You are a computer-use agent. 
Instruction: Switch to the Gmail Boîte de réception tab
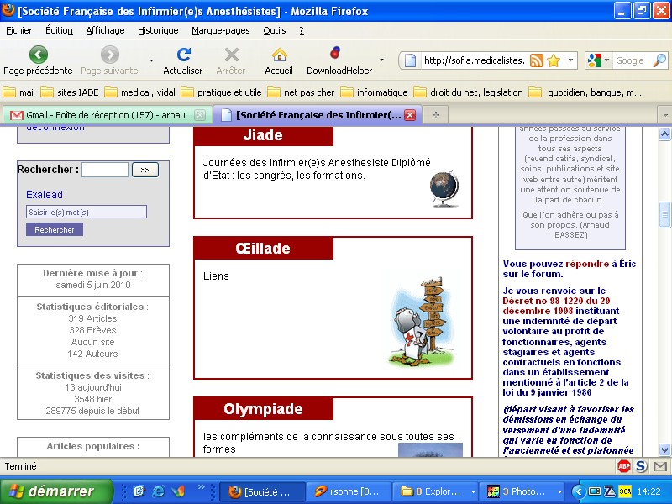coord(99,115)
